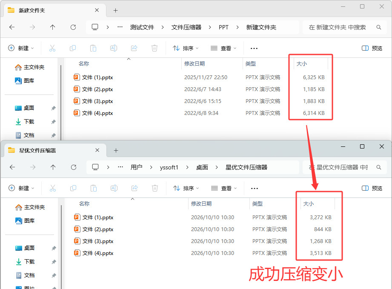Click Share icon in 星优文件压缩器 window toolbar
This screenshot has height=289, width=392.
(135, 188)
